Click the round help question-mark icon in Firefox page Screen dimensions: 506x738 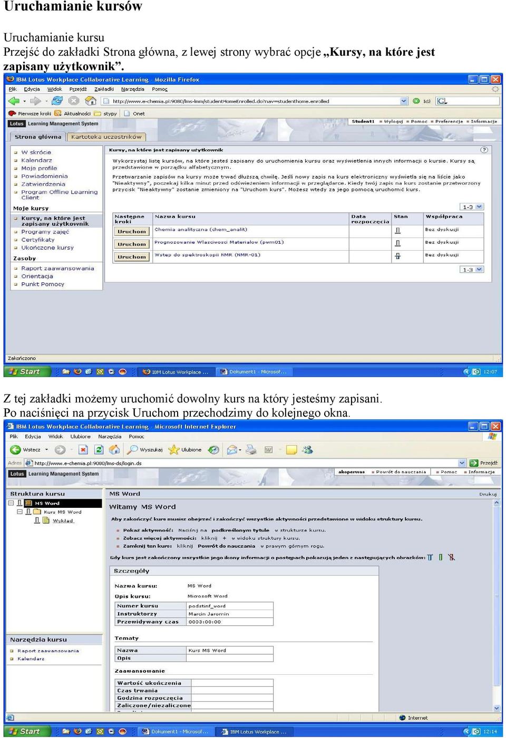(484, 150)
